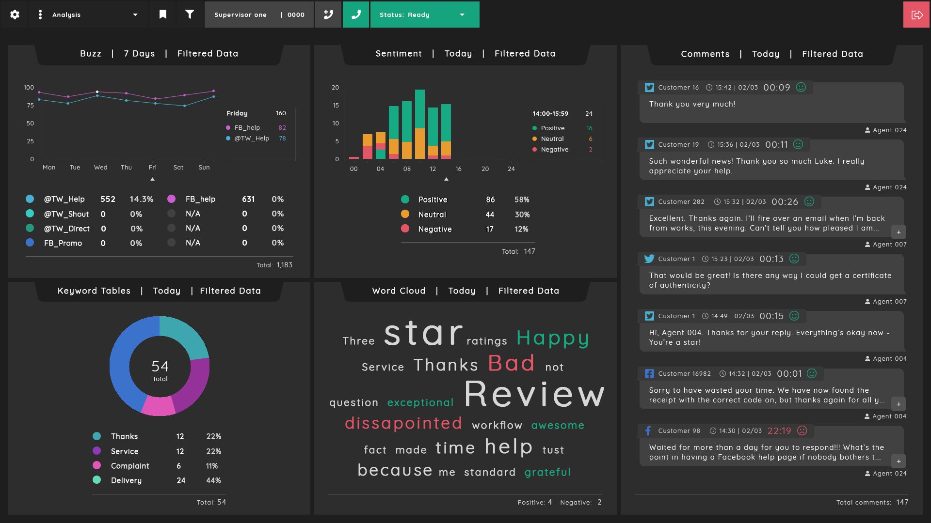
Task: Expand the Customer 282 comment with plus
Action: (x=899, y=232)
